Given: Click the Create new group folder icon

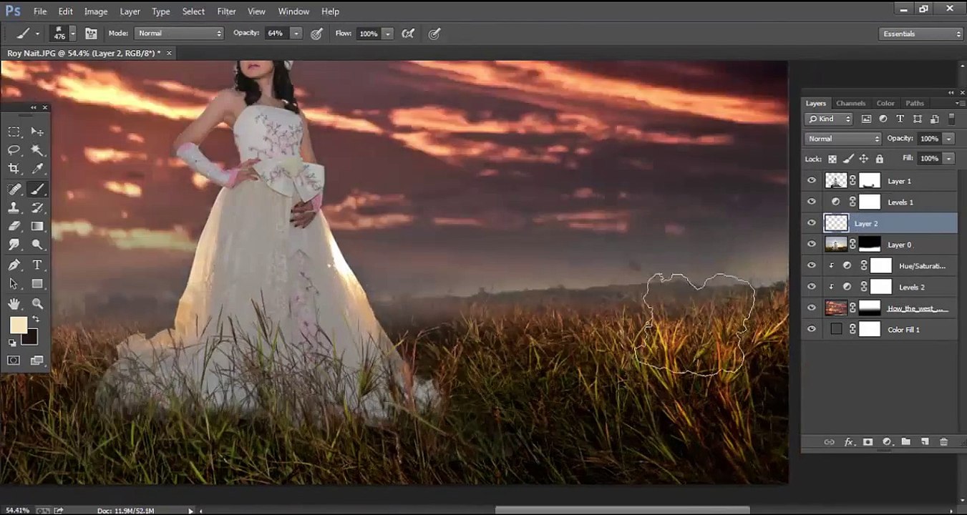Looking at the screenshot, I should click(905, 442).
